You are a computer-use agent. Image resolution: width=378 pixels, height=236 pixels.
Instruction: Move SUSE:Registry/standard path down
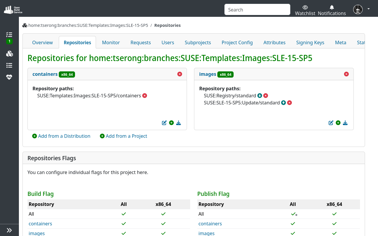(260, 96)
